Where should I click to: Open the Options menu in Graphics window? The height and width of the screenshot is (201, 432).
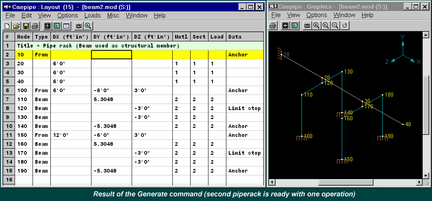coord(317,15)
